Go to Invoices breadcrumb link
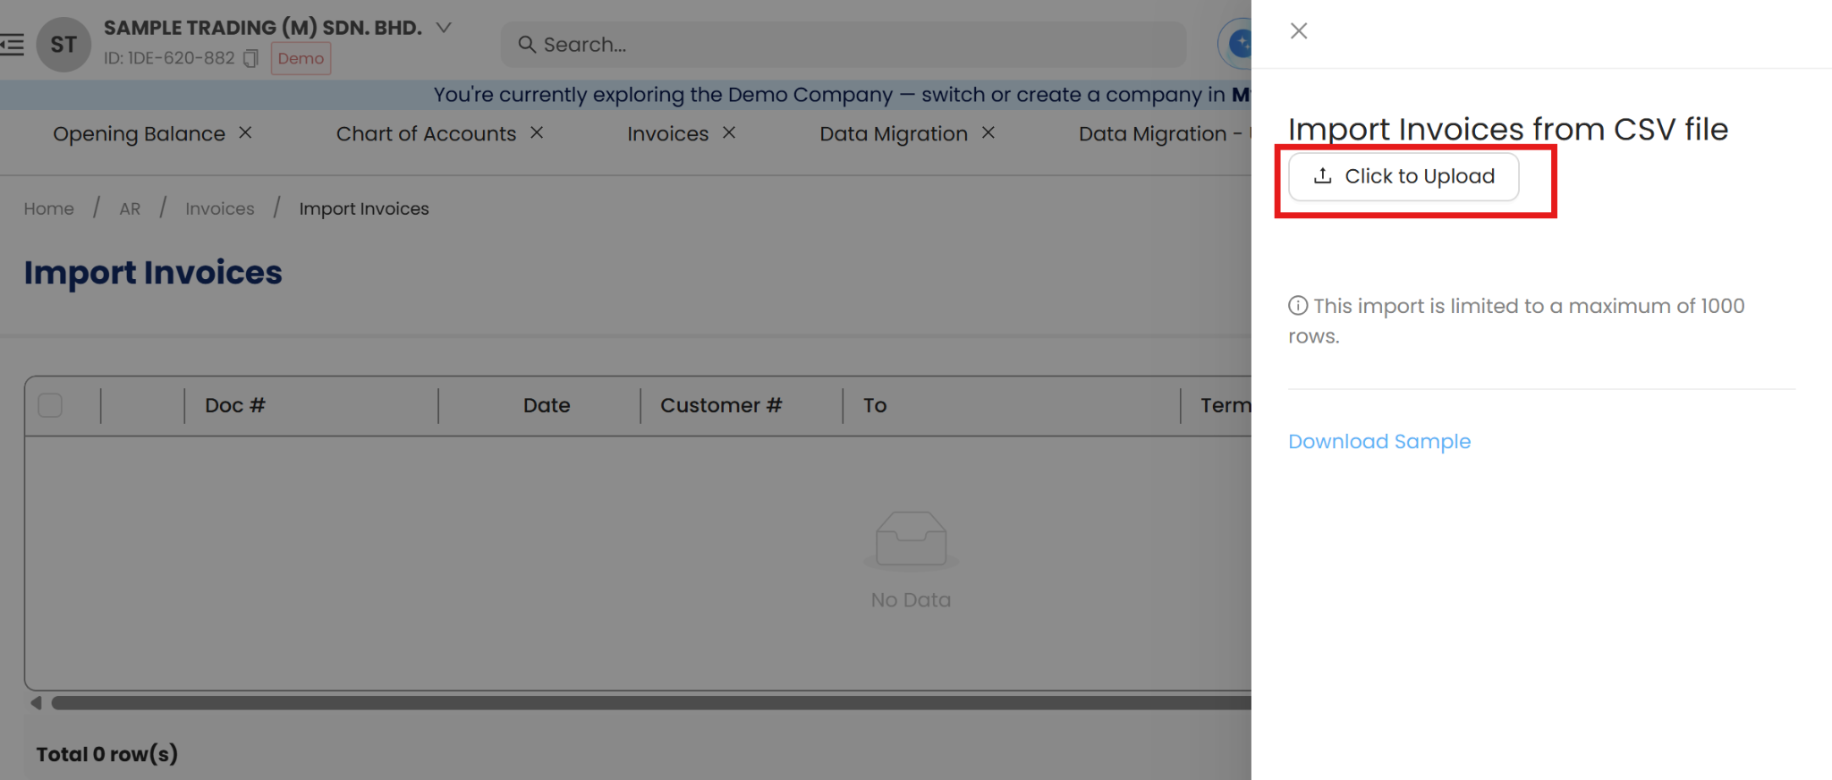 (219, 208)
